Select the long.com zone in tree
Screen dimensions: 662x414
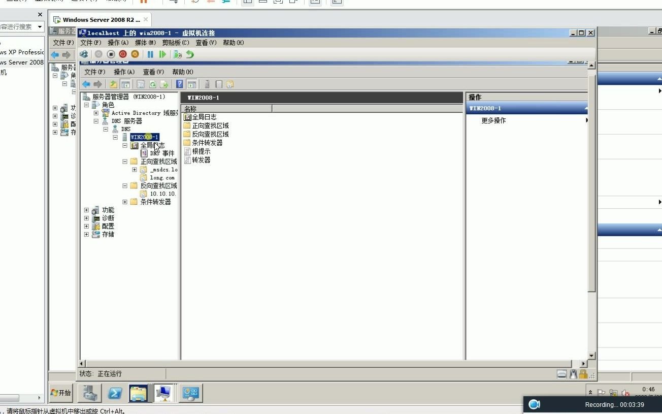[x=162, y=178]
